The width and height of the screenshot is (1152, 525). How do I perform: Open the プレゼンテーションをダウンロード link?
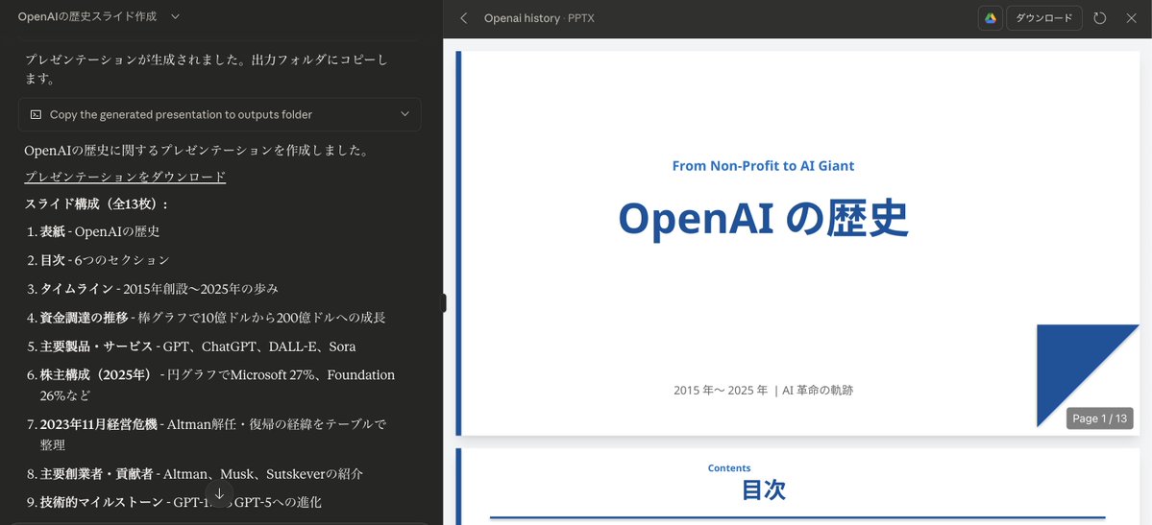pos(125,177)
